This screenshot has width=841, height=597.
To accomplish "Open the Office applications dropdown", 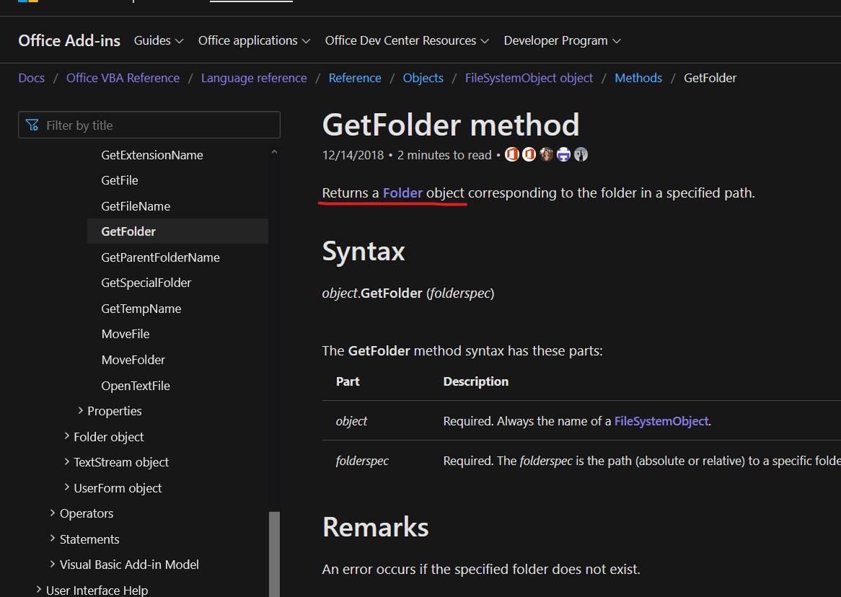I will pyautogui.click(x=254, y=40).
